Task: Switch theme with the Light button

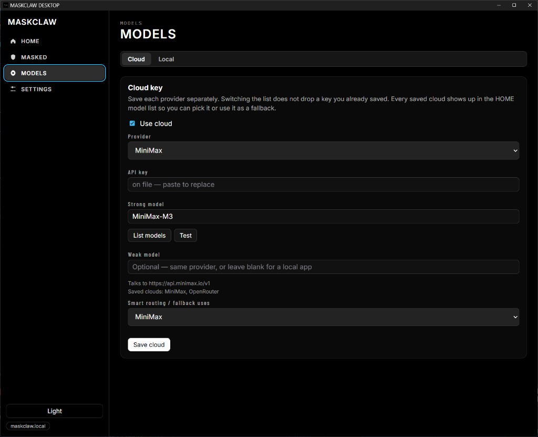Action: pos(55,411)
